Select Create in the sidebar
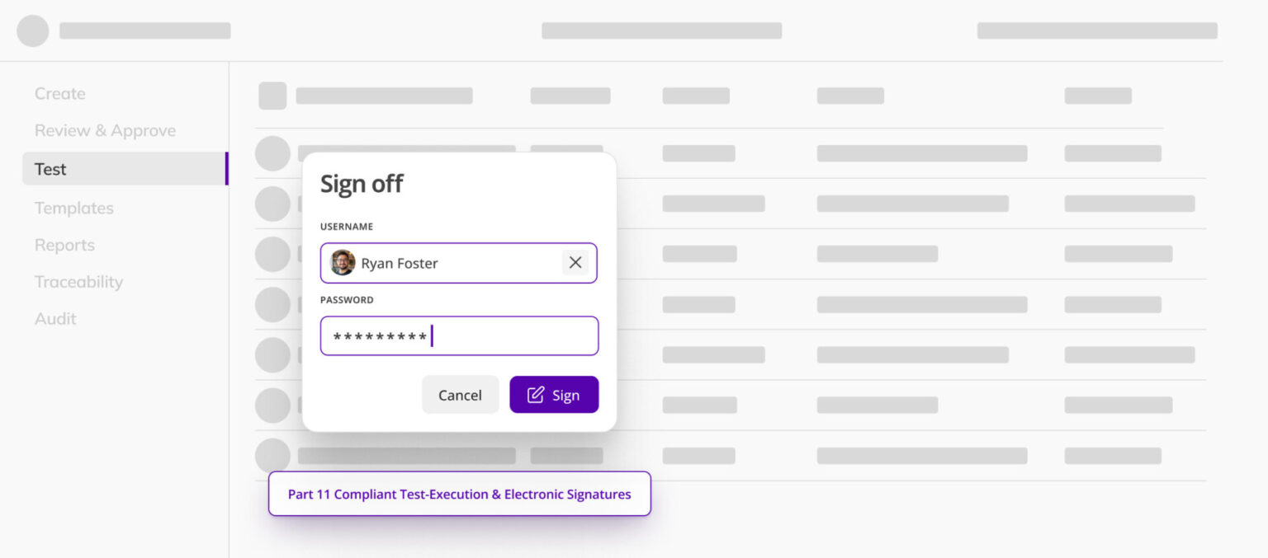1268x558 pixels. (59, 93)
